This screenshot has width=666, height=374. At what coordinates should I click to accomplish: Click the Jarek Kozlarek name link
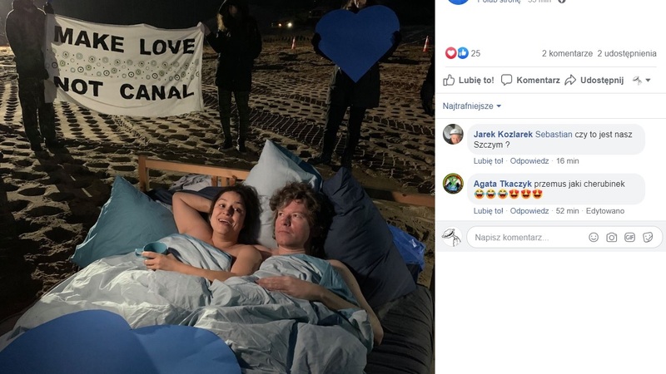click(x=503, y=135)
